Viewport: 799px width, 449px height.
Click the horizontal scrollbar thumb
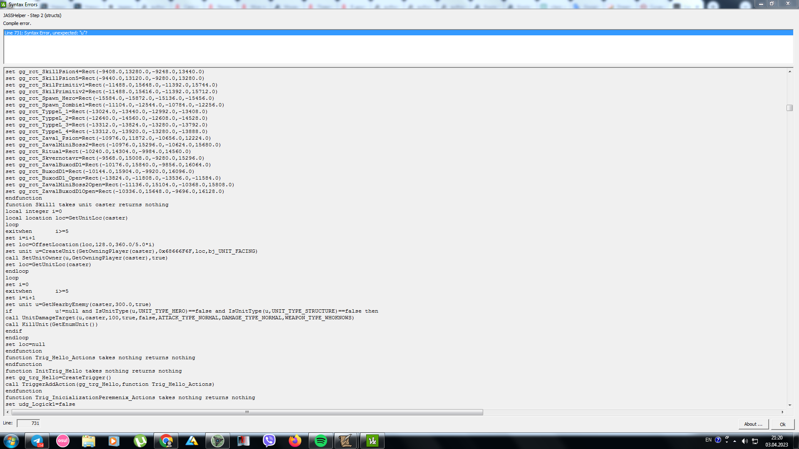[247, 412]
